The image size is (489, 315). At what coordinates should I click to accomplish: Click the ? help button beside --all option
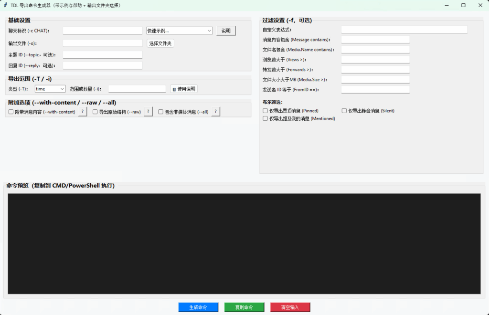point(216,112)
